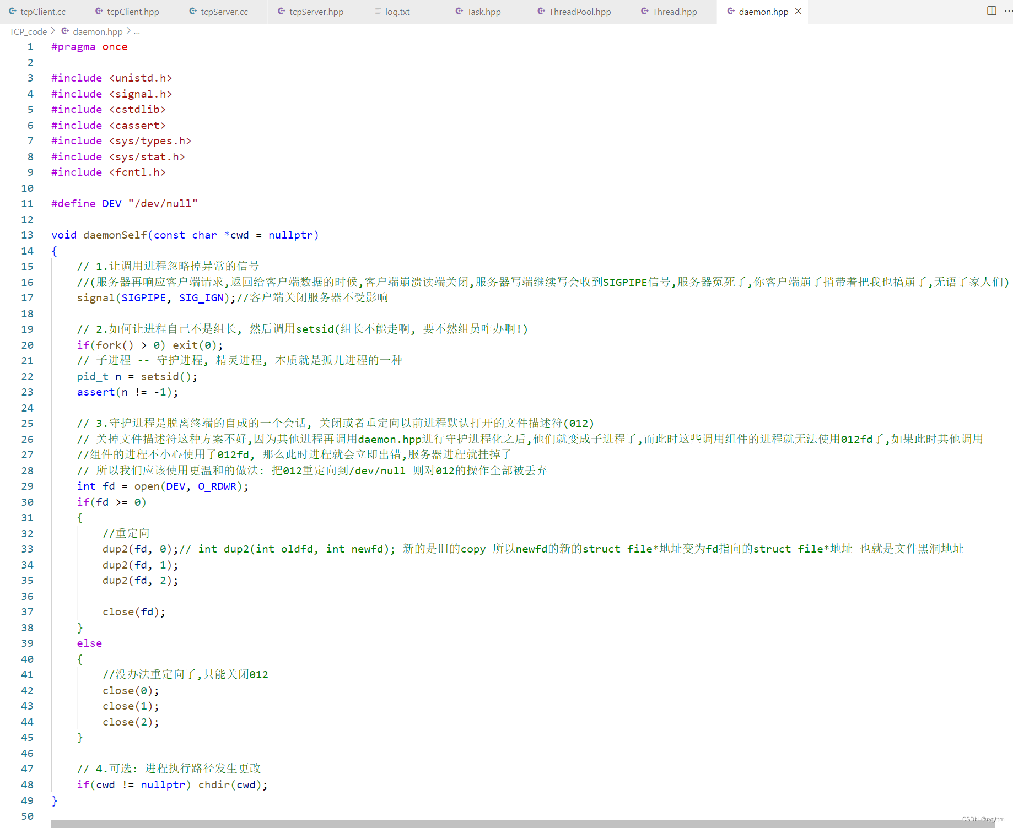The width and height of the screenshot is (1013, 828).
Task: Click the C++ icon on tcpClient.cc tab
Action: (x=13, y=11)
